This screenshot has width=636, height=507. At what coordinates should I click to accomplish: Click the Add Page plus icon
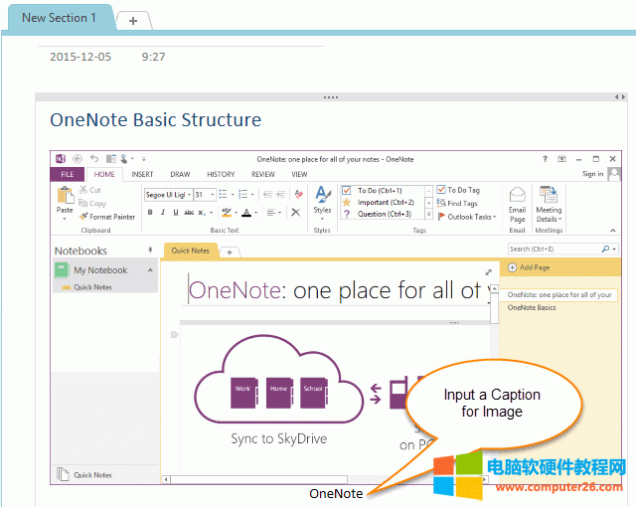[x=513, y=267]
